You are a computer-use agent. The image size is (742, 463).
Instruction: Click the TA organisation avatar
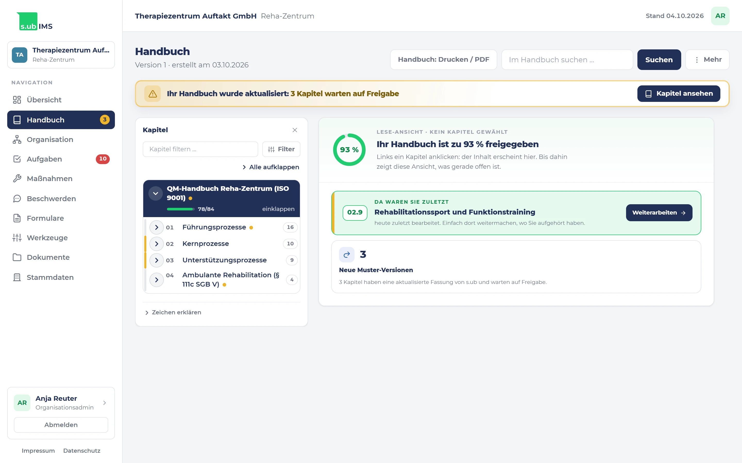click(20, 55)
